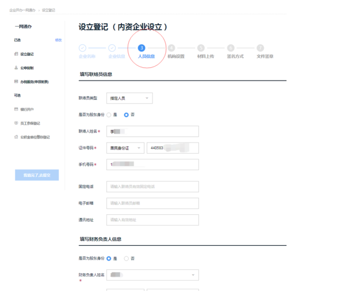Jump to step 7 circle 文件签章
This screenshot has height=291, width=337.
pos(260,48)
